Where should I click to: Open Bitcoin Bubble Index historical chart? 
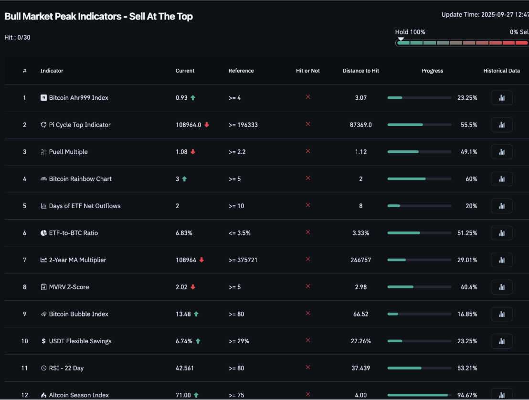[501, 314]
